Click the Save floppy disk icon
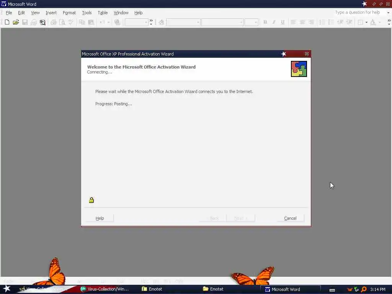The height and width of the screenshot is (294, 392). (25, 22)
